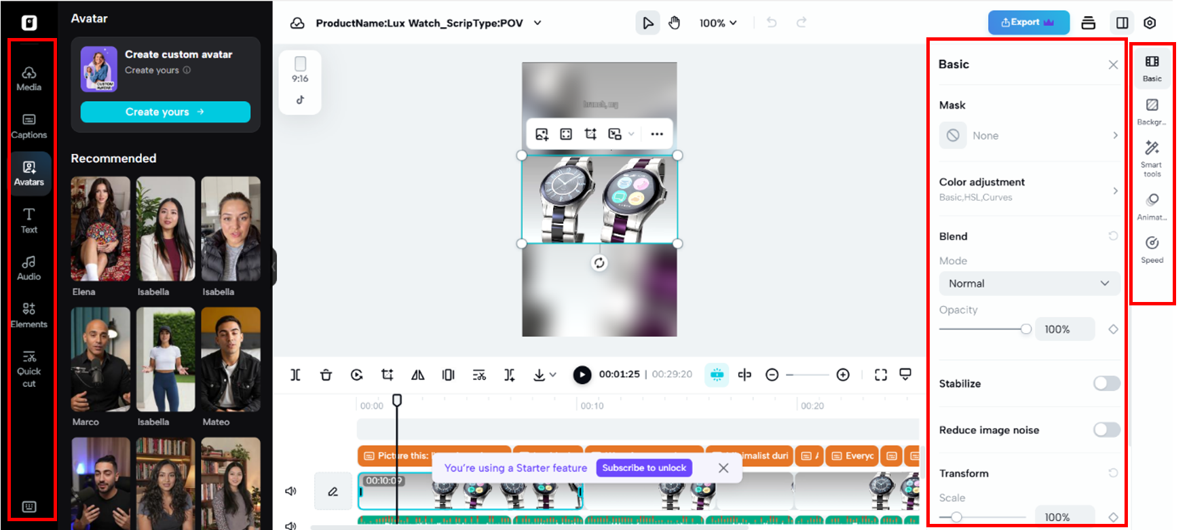Viewport: 1189px width, 530px height.
Task: Open the Captions section in the sidebar
Action: [x=29, y=126]
